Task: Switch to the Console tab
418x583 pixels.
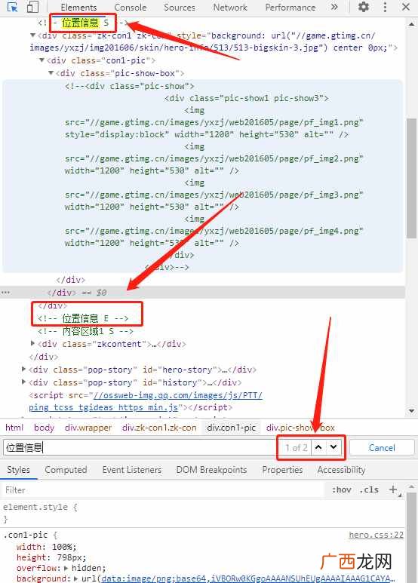Action: [131, 8]
